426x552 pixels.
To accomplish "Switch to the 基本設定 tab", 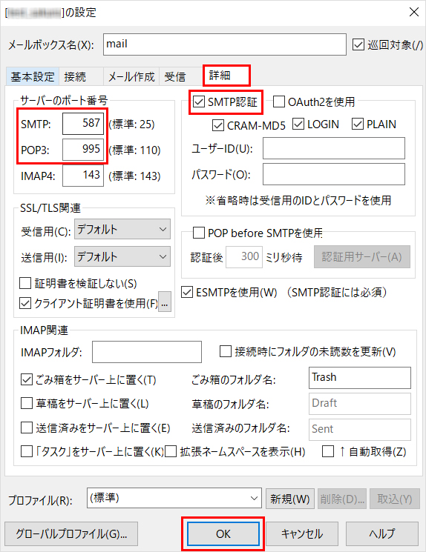I will pyautogui.click(x=33, y=77).
